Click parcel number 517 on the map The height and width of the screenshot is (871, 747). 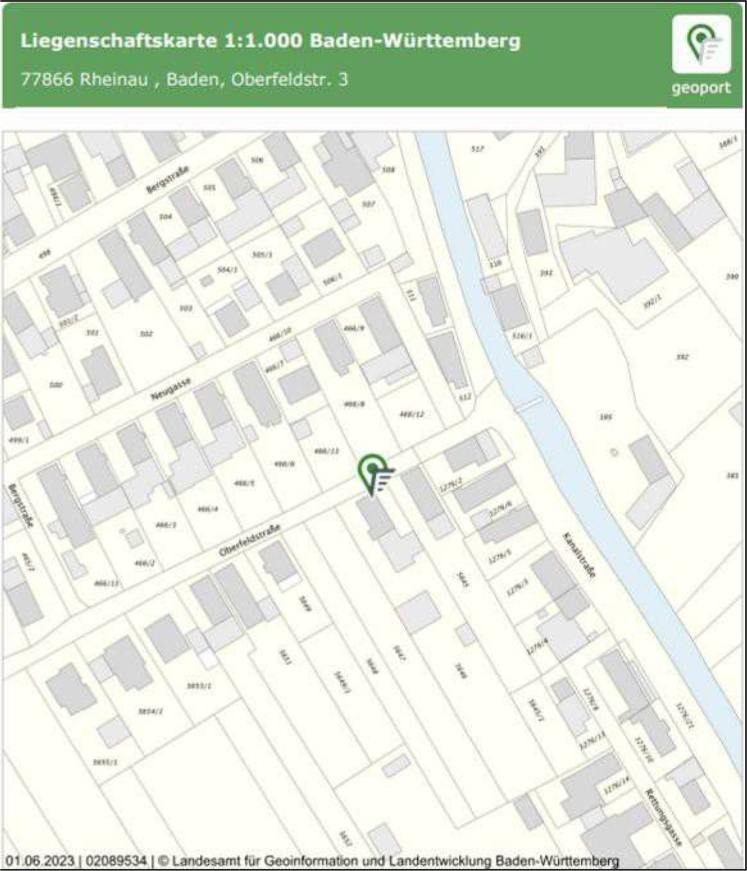click(x=478, y=148)
